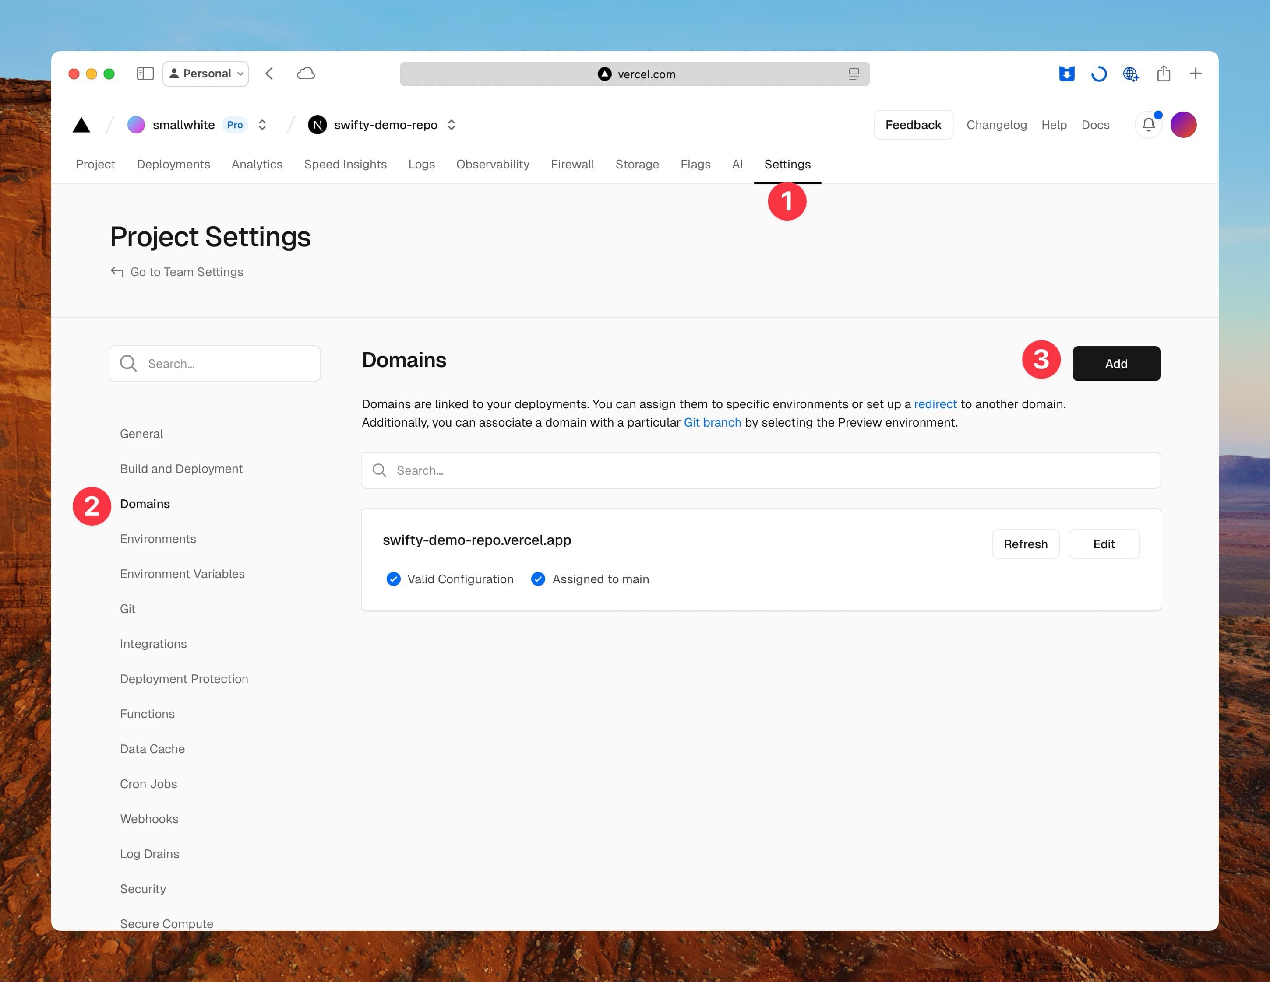Image resolution: width=1270 pixels, height=982 pixels.
Task: Open the Storage tab
Action: coord(637,165)
